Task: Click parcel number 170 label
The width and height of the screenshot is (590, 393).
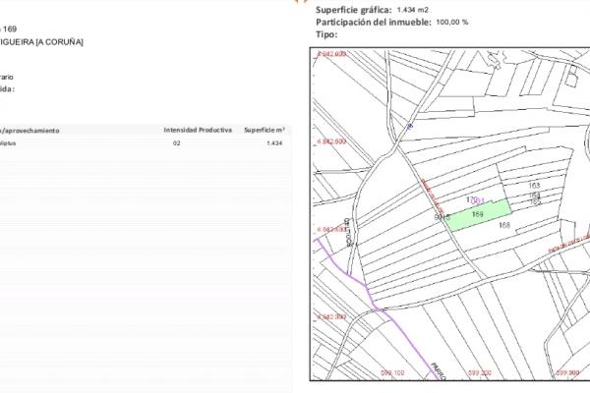Action: 471,198
